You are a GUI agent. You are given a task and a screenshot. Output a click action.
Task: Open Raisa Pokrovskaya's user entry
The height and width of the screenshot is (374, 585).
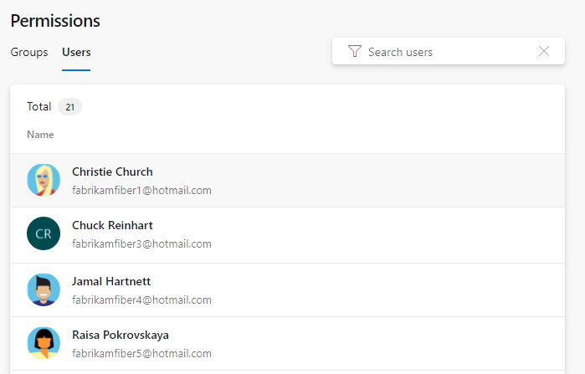(x=287, y=344)
